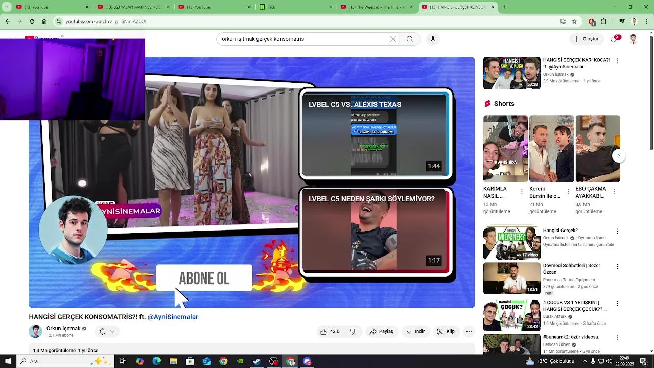Screen dimensions: 654x368
Task: Open the YouTube account avatar menu
Action: pyautogui.click(x=633, y=39)
